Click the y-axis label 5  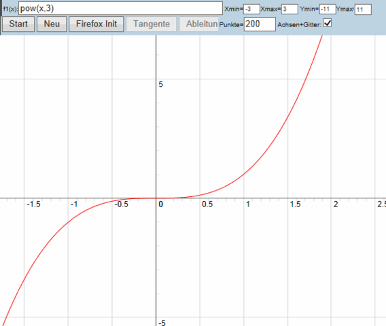(161, 84)
